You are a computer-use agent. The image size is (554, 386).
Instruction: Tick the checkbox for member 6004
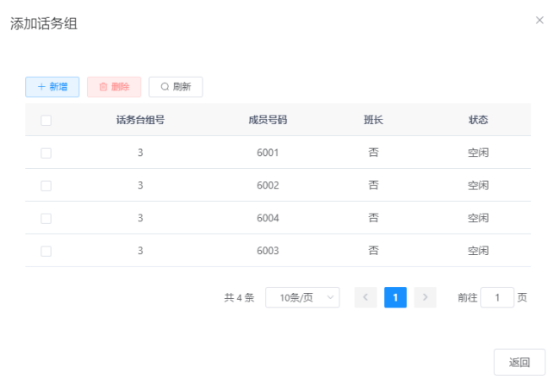pyautogui.click(x=47, y=219)
